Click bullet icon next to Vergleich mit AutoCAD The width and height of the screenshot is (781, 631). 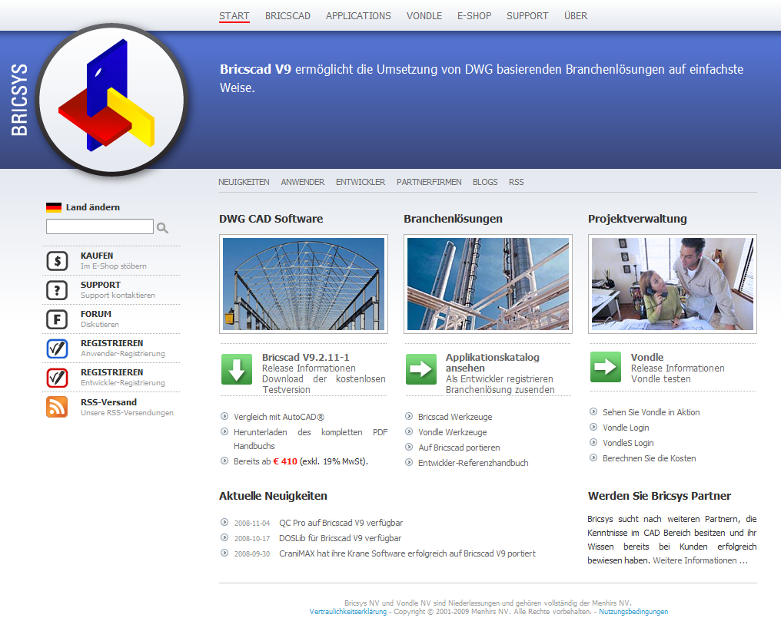point(224,416)
